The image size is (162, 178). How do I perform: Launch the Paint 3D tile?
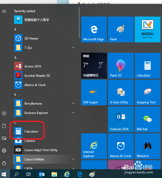121,66
